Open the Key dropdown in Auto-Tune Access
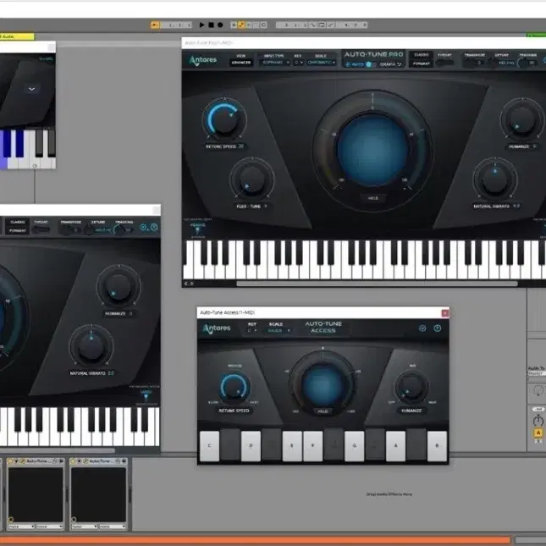 (252, 330)
